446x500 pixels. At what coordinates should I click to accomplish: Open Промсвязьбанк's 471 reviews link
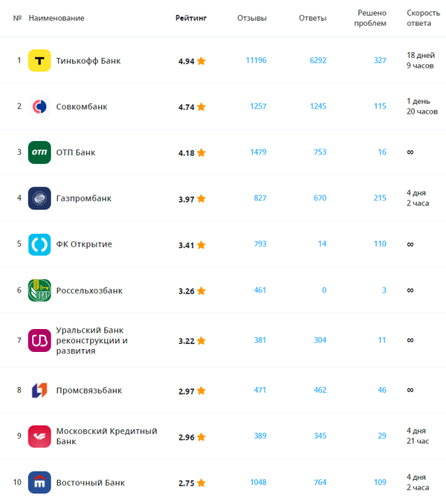click(260, 390)
